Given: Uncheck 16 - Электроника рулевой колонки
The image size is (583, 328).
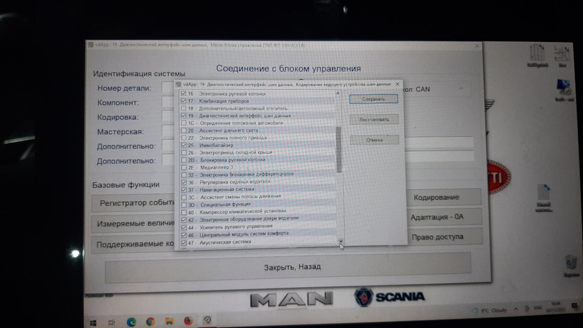Looking at the screenshot, I should 183,94.
